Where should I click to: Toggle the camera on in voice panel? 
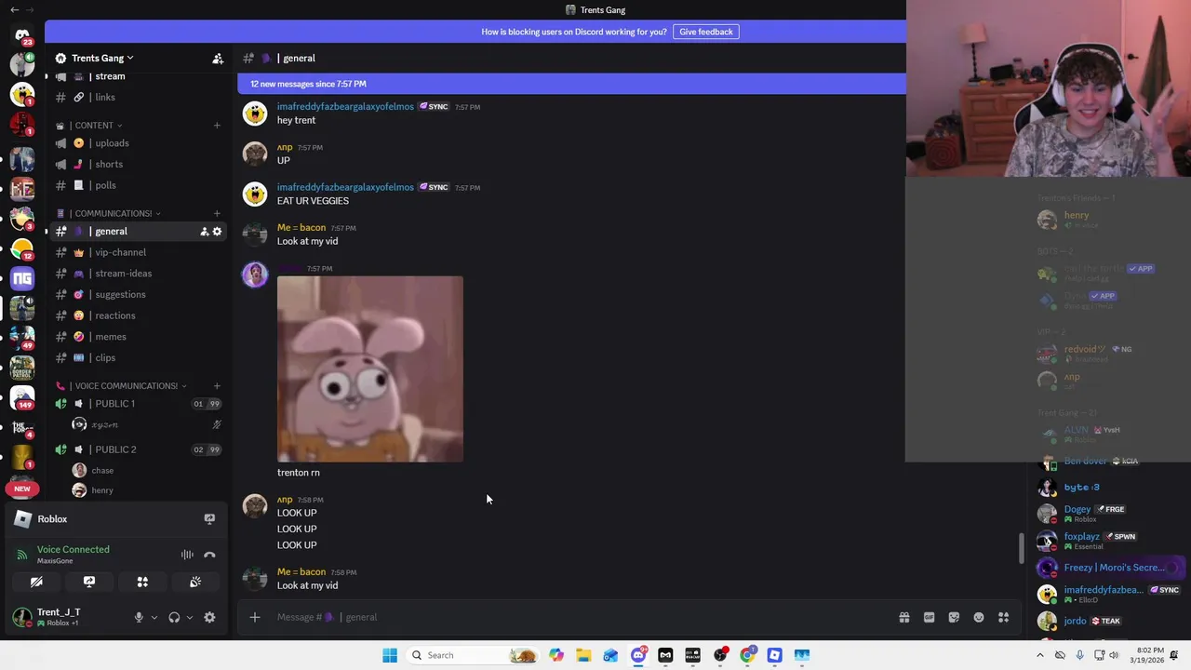pyautogui.click(x=36, y=582)
